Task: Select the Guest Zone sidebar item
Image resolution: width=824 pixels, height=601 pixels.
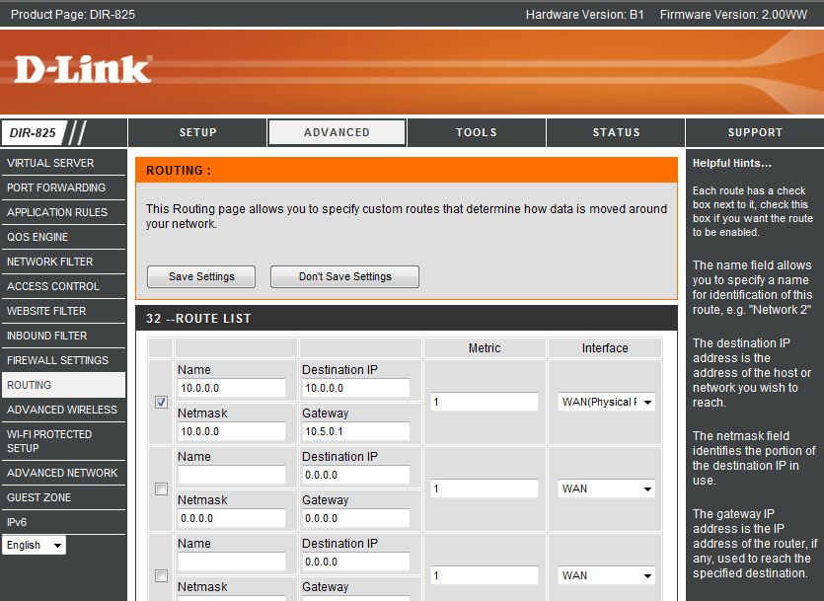Action: 38,497
